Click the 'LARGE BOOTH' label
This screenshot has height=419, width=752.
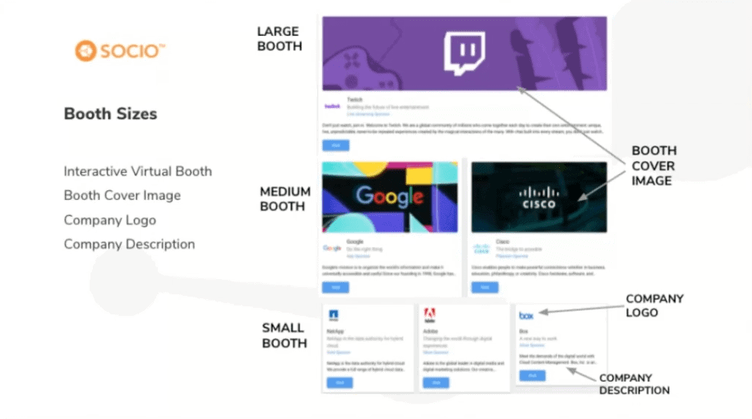[279, 39]
